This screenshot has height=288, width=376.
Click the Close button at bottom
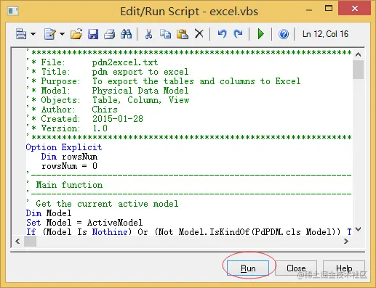click(x=296, y=268)
